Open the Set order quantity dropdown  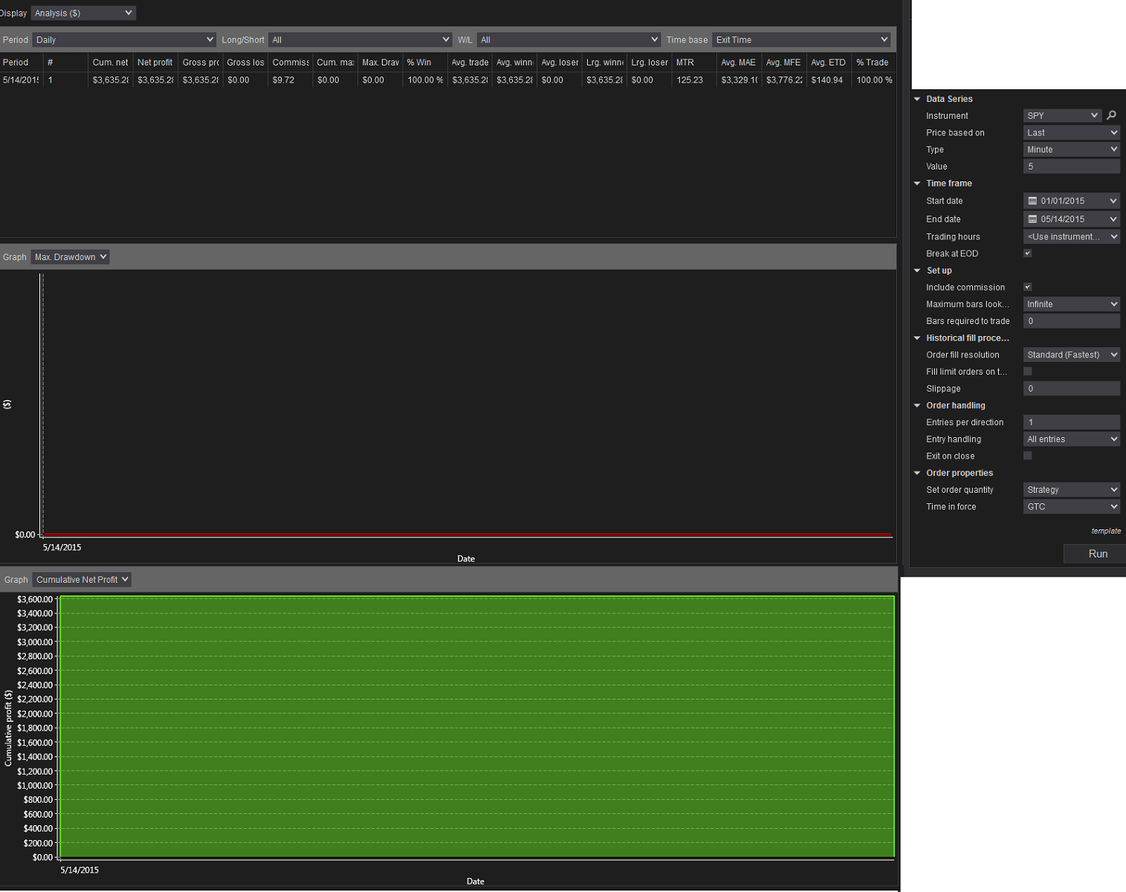point(1072,490)
